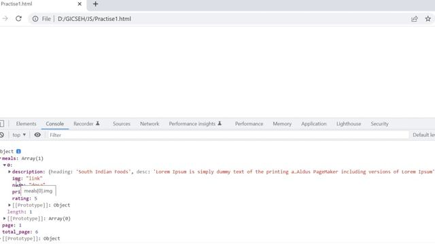Image resolution: width=435 pixels, height=244 pixels.
Task: Toggle the device toolbar icon left of Elements
Action: coord(1,123)
